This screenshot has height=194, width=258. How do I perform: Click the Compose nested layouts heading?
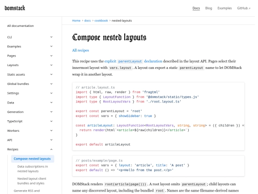tap(109, 37)
